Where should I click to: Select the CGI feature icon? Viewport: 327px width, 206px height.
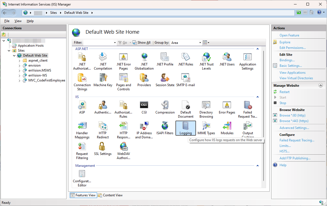(144, 107)
